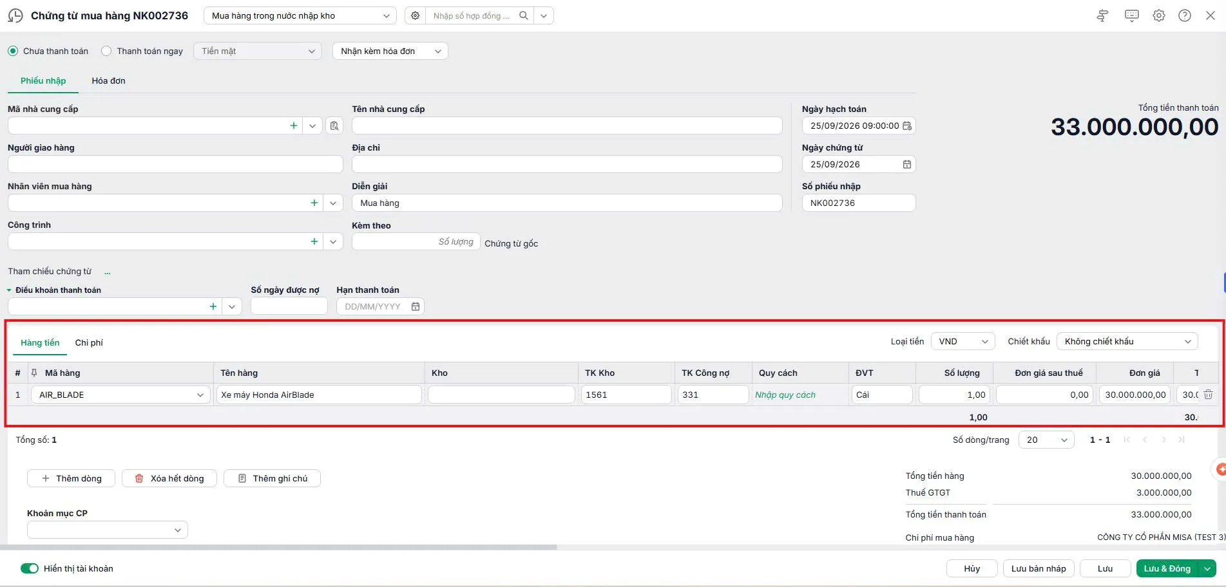Open the purchase type dropdown
The width and height of the screenshot is (1226, 587).
[x=300, y=15]
